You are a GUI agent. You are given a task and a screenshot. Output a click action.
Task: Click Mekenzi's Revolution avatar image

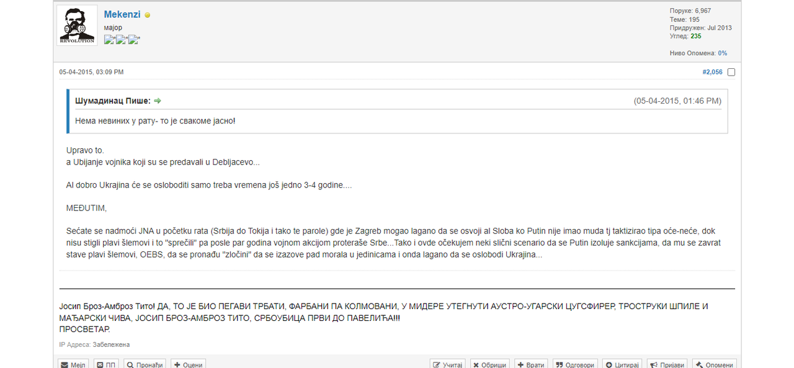tap(78, 25)
